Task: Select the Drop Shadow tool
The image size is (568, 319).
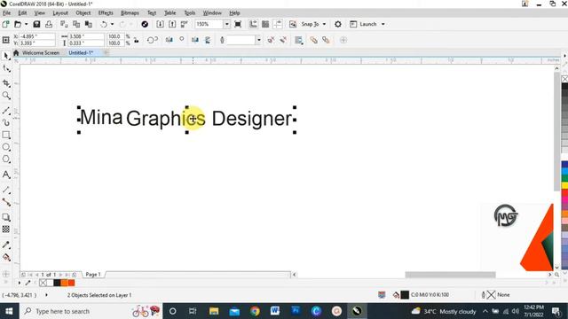Action: [x=6, y=217]
